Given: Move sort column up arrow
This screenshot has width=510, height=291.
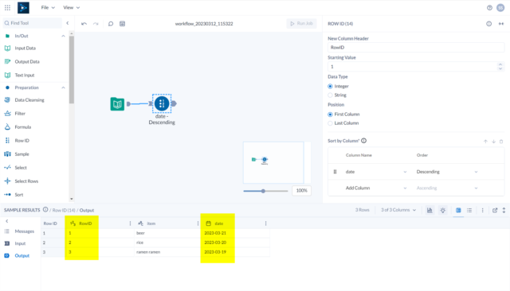Looking at the screenshot, I should coord(485,142).
